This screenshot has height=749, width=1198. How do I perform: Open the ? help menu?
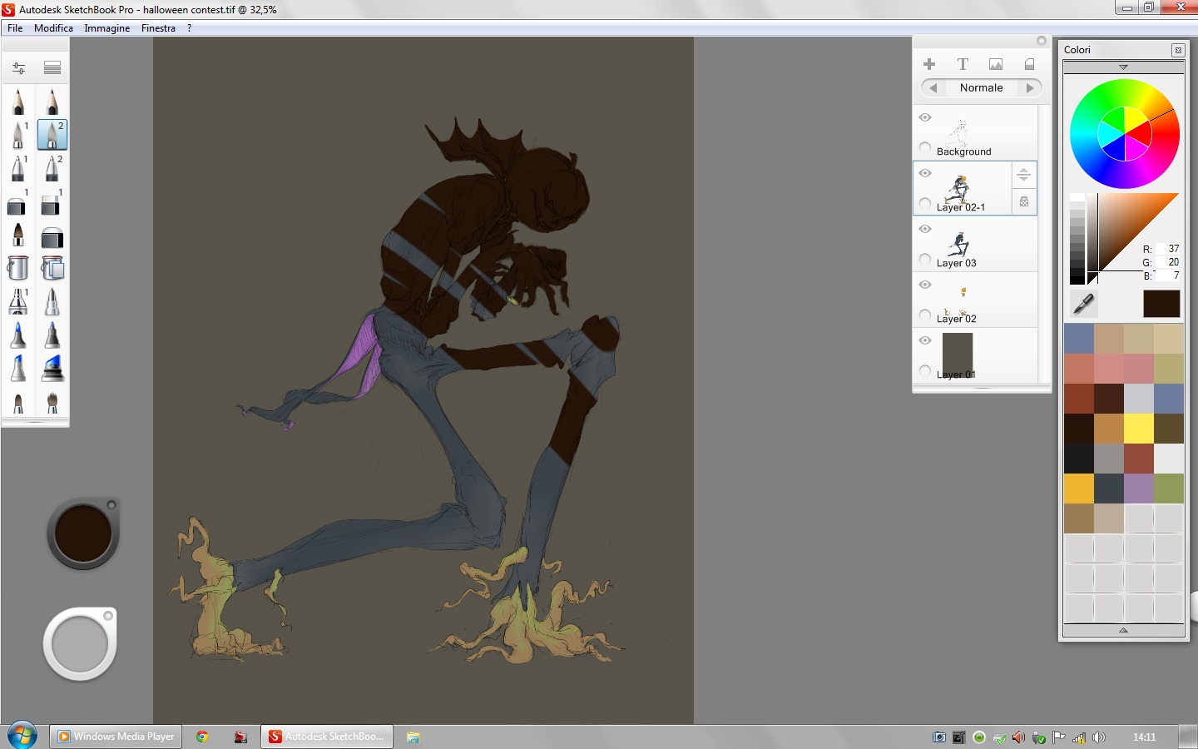pyautogui.click(x=189, y=27)
